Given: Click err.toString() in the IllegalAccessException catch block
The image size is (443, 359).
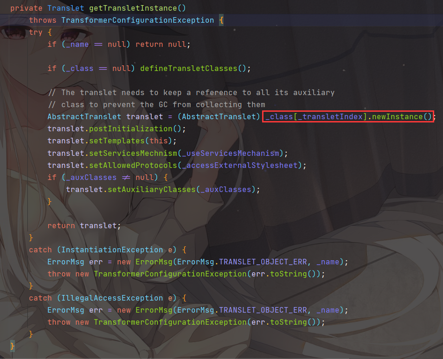Looking at the screenshot, I should pos(283,322).
